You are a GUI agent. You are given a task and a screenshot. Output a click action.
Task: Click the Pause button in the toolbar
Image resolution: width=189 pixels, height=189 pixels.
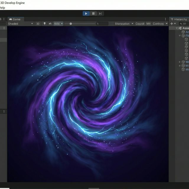click(93, 13)
